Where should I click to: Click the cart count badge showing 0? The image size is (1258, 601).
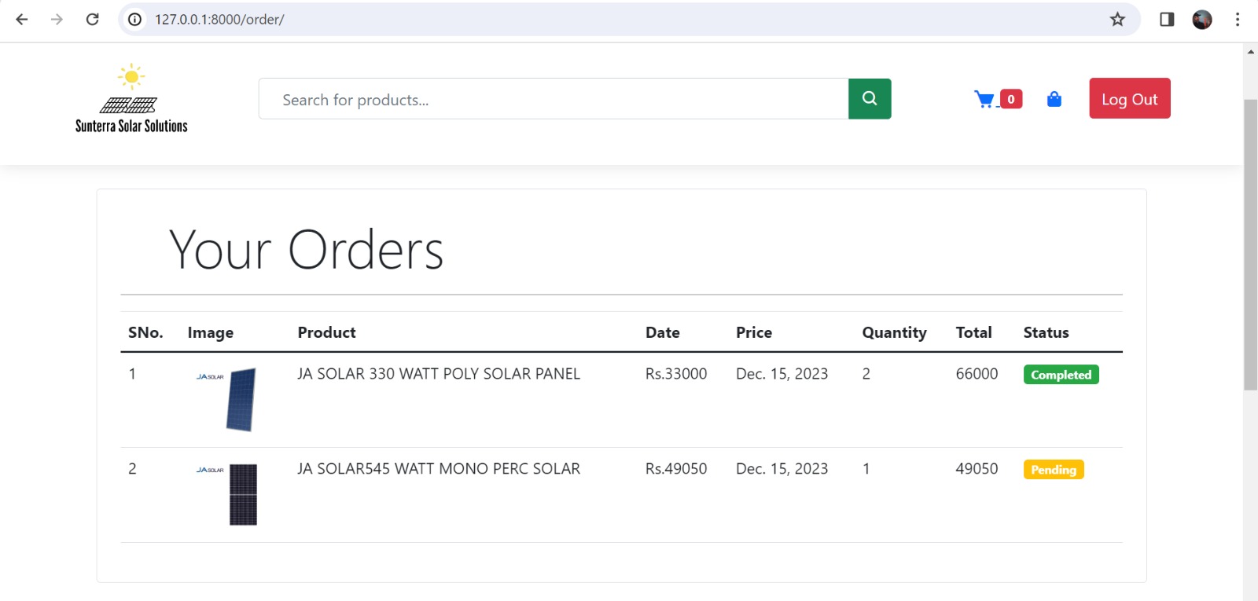click(1011, 99)
